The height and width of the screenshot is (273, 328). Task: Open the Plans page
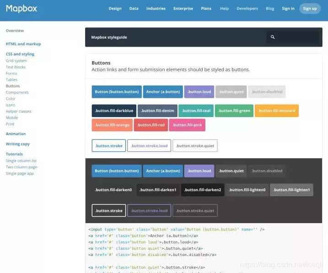click(206, 9)
